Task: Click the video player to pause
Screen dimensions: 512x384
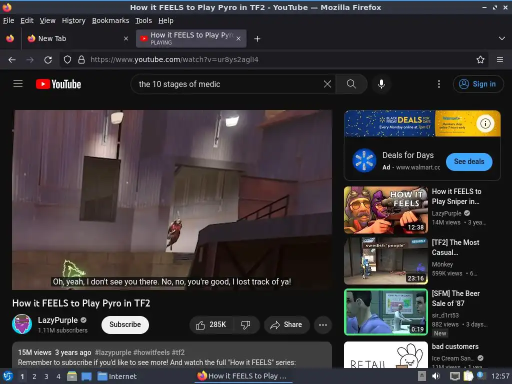Action: 172,199
